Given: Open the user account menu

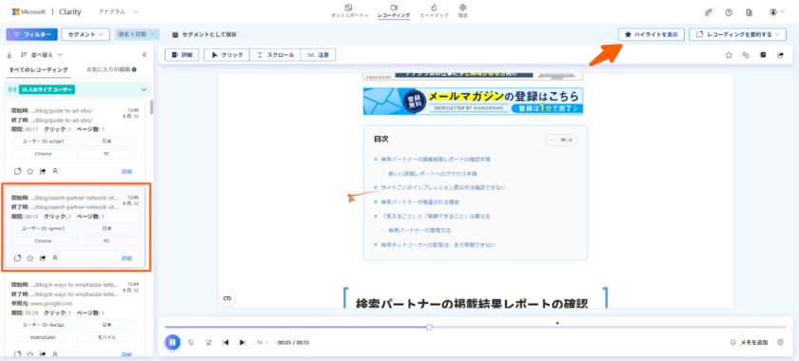Looking at the screenshot, I should [x=777, y=11].
